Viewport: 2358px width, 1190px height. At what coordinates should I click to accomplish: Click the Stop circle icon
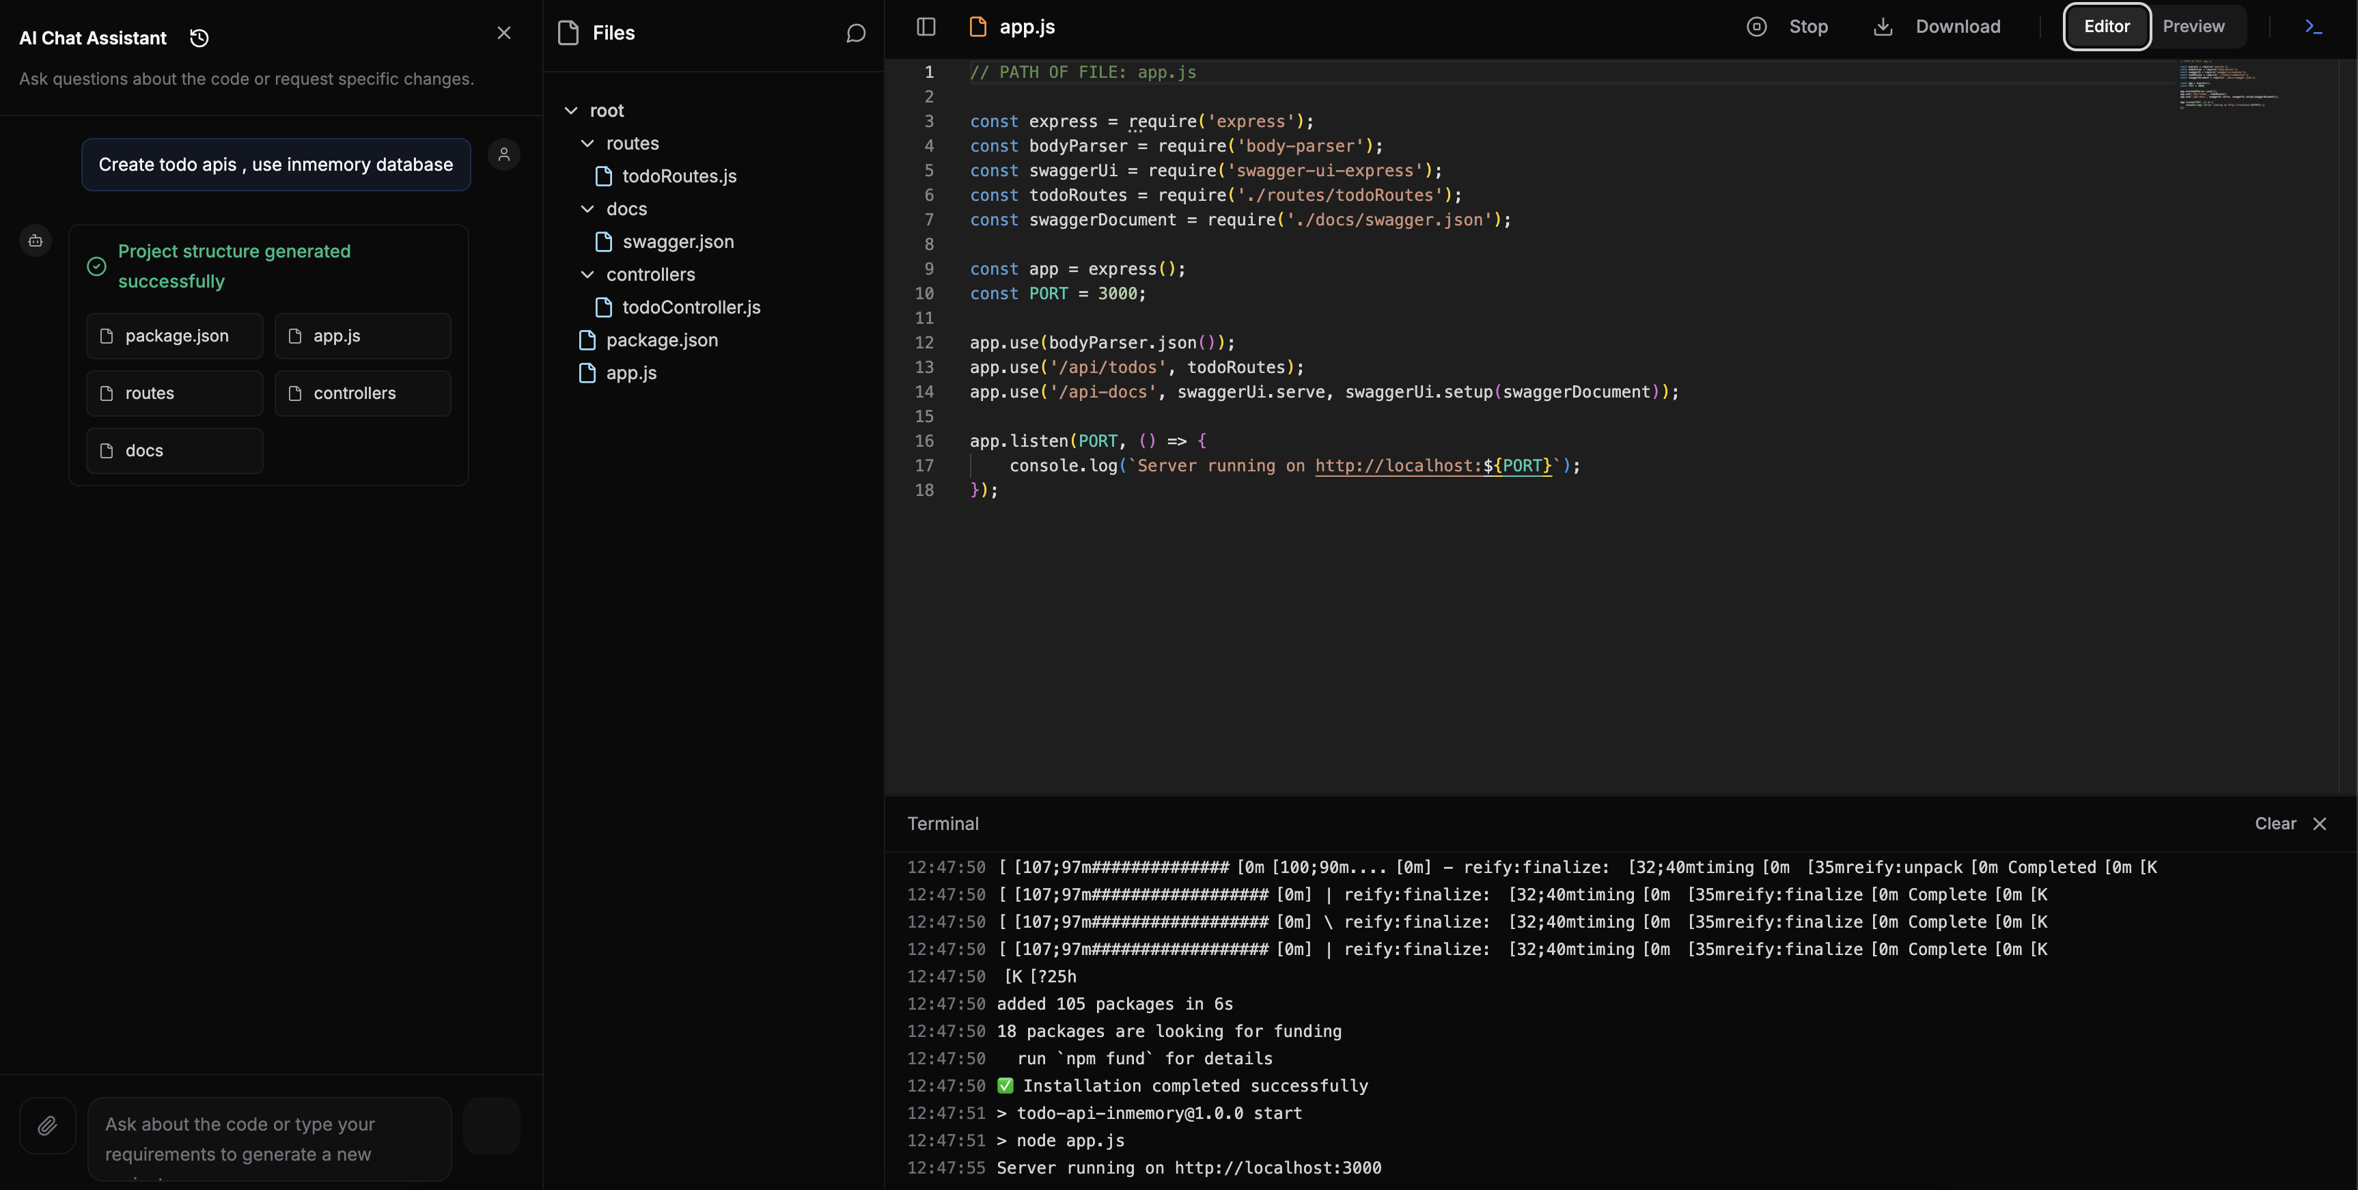point(1757,27)
